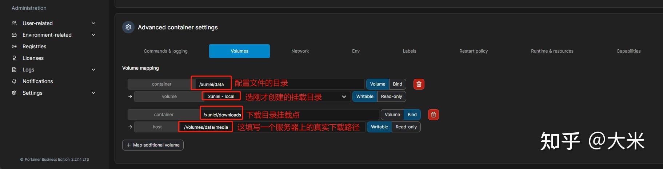Image resolution: width=663 pixels, height=169 pixels.
Task: Open Registries in the sidebar
Action: (x=34, y=46)
